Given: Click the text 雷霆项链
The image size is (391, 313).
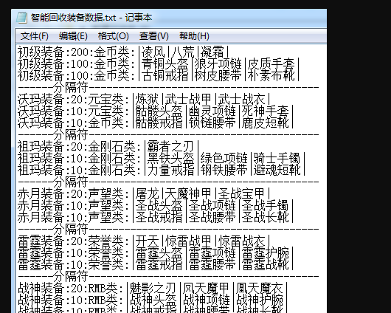Looking at the screenshot, I should (x=212, y=253).
